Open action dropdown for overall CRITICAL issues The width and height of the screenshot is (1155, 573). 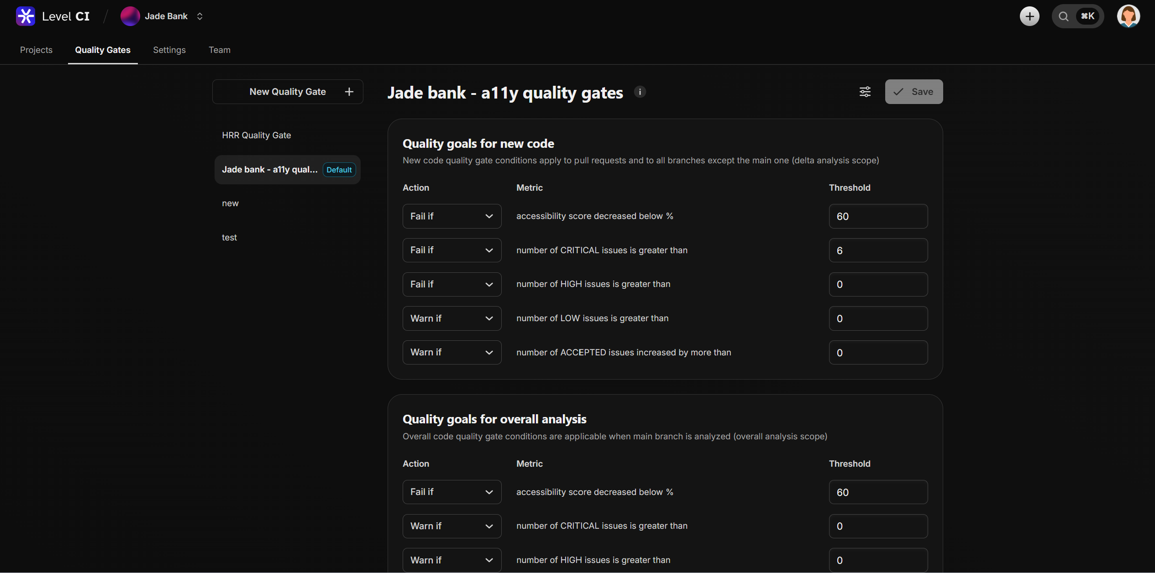point(451,526)
